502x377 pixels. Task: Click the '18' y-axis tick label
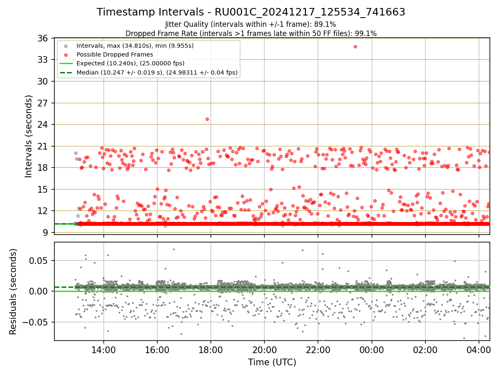(x=43, y=168)
